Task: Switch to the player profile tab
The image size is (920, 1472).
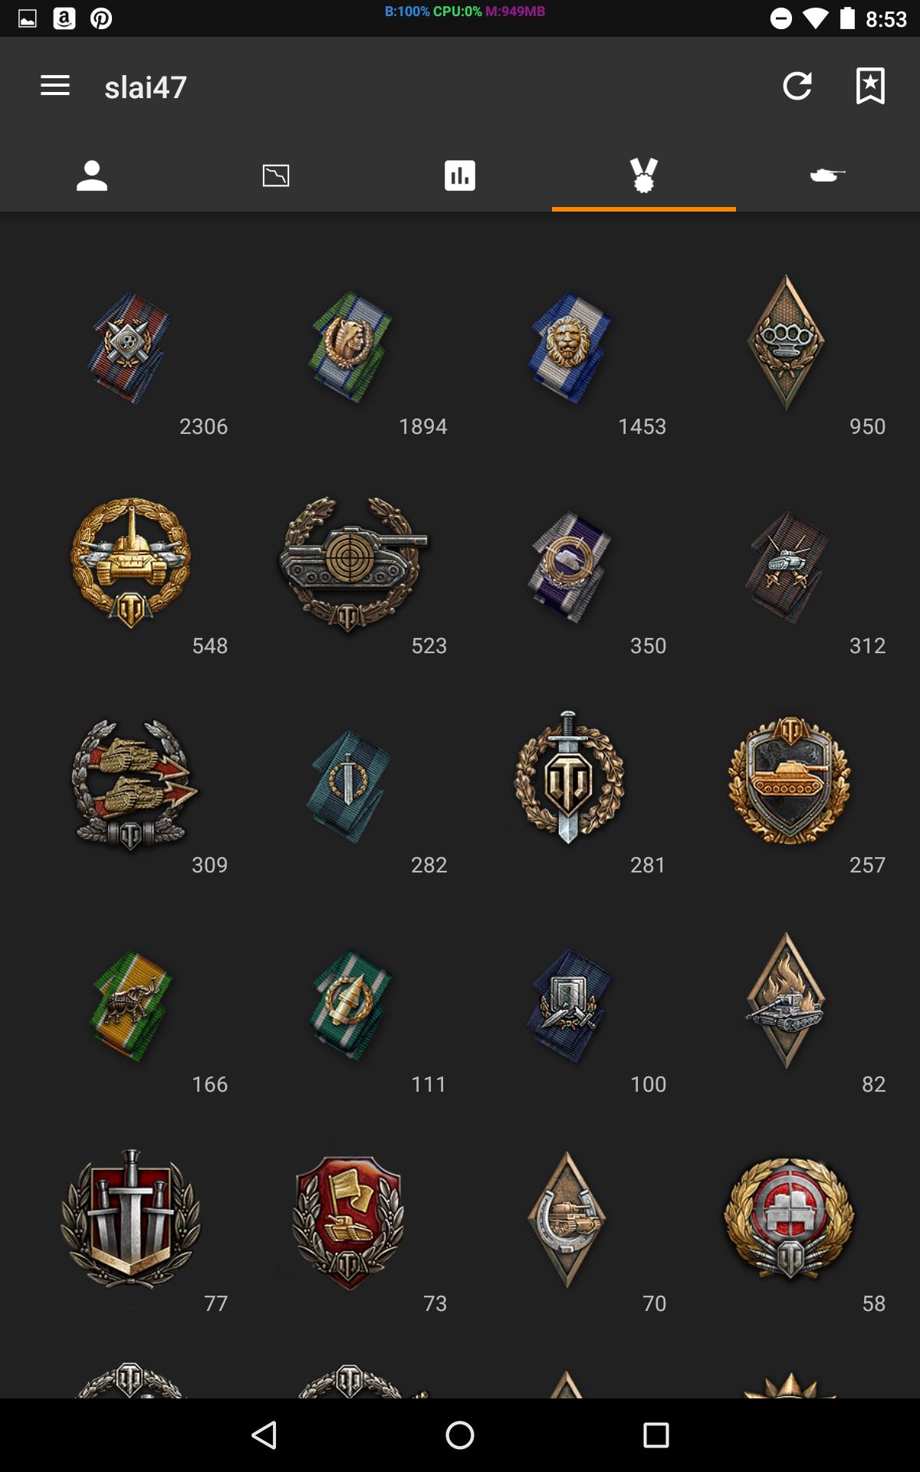Action: pos(92,176)
